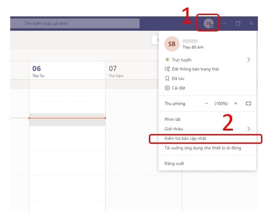Expand the Trực tuyến status chevron

point(249,60)
